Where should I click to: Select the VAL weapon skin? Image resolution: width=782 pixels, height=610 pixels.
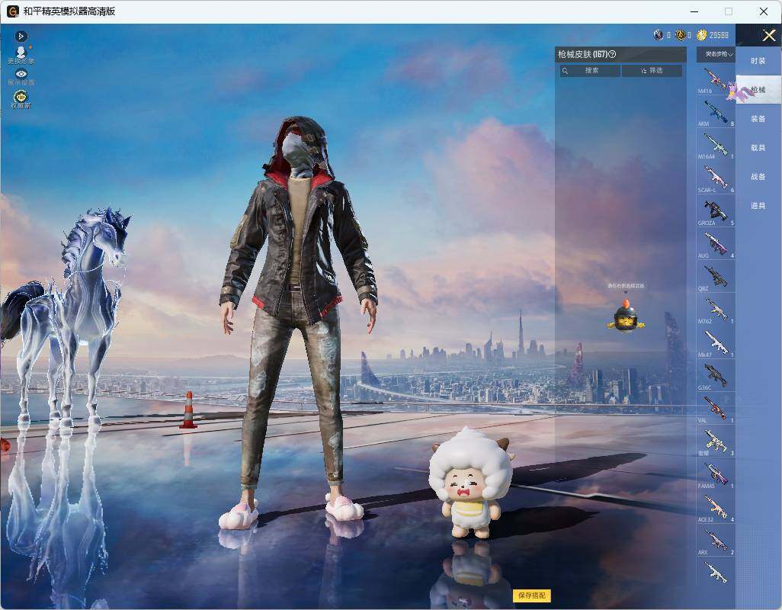[716, 408]
